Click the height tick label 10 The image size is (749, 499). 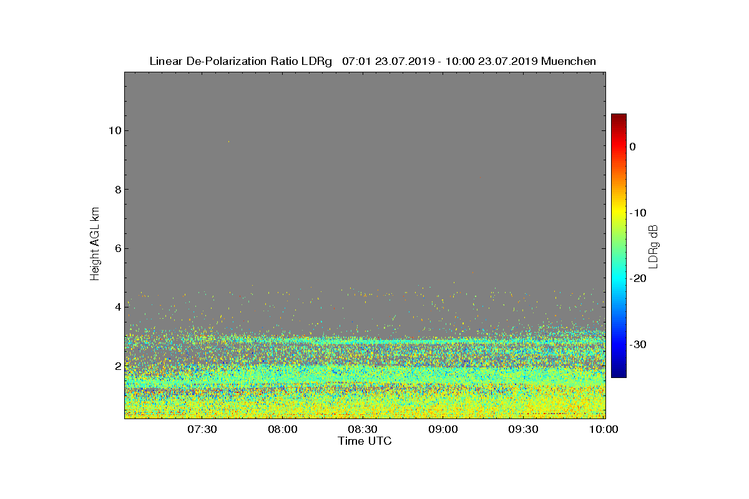114,130
